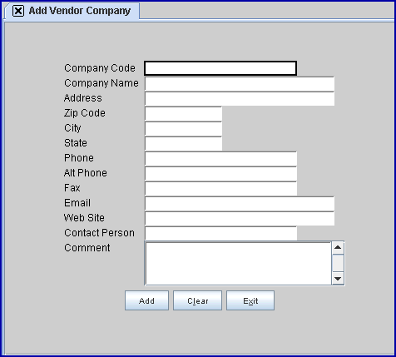Select the Contact Person field
Image resolution: width=396 pixels, height=357 pixels.
(x=220, y=233)
